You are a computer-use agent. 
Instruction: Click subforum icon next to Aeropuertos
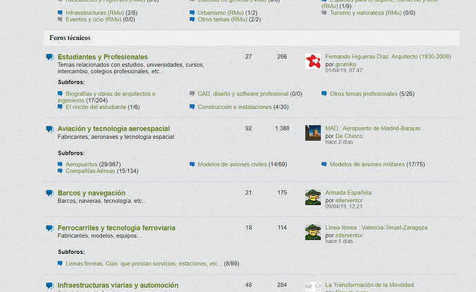tap(61, 164)
